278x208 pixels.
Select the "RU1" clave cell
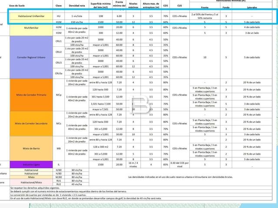[x=59, y=181]
